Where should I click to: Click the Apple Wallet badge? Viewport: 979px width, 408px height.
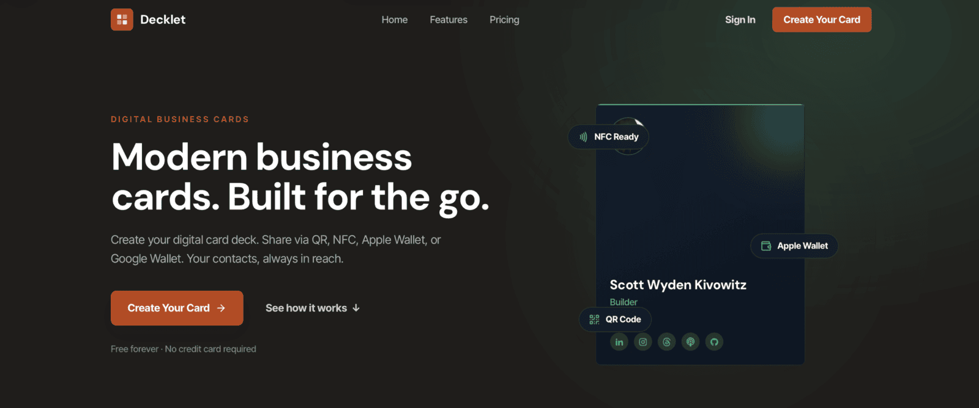(794, 246)
